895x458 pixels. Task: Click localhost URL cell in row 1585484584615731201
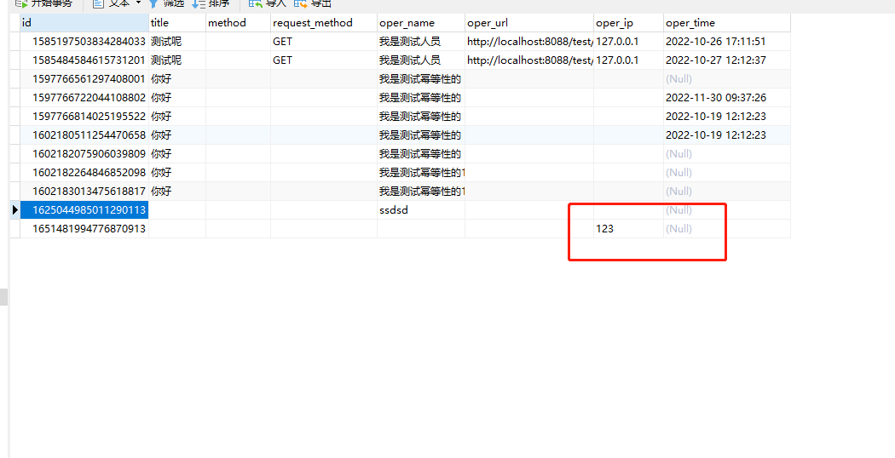[x=529, y=60]
